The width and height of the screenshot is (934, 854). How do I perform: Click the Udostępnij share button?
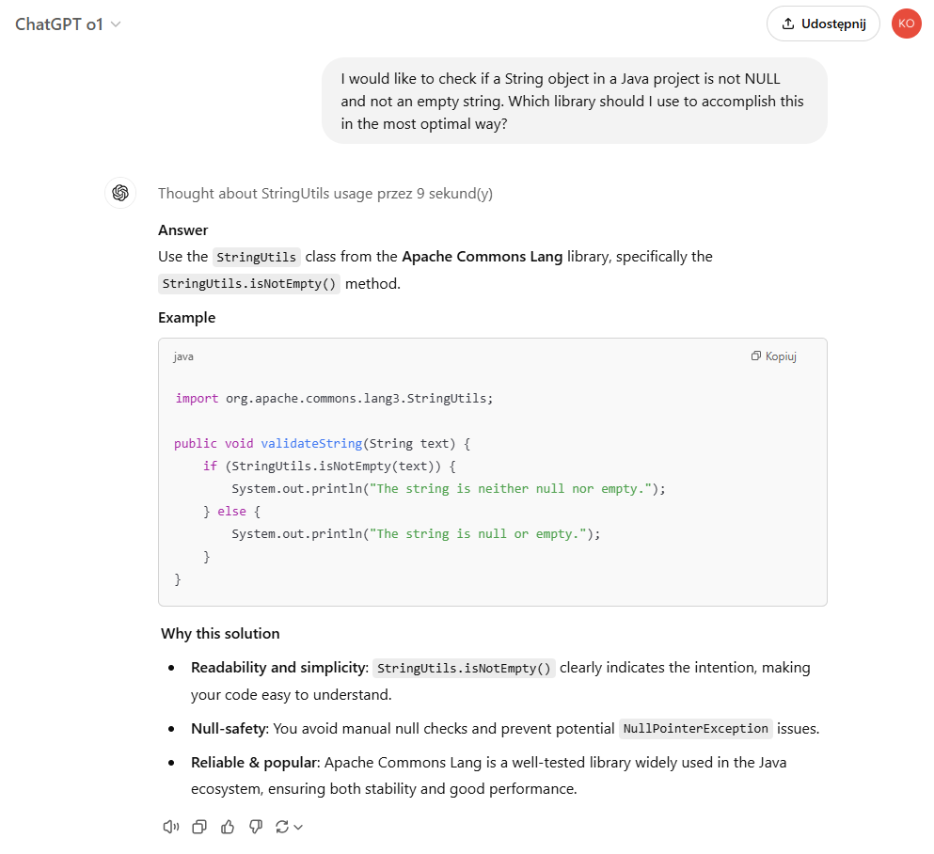coord(823,24)
